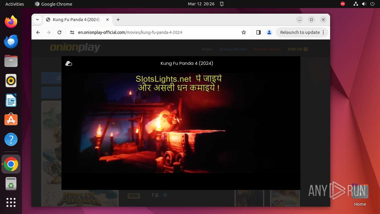Open the network status icon in top bar
This screenshot has width=380, height=214.
[x=356, y=4]
